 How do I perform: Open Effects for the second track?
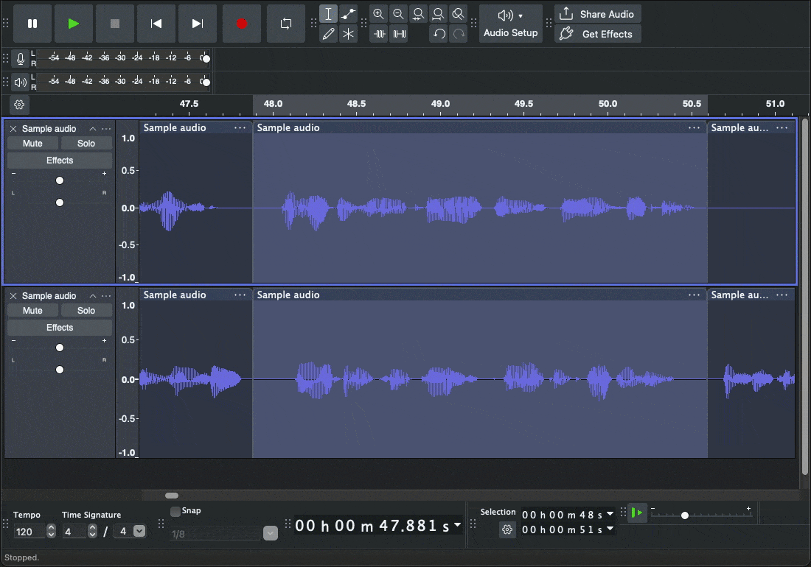[x=60, y=328]
